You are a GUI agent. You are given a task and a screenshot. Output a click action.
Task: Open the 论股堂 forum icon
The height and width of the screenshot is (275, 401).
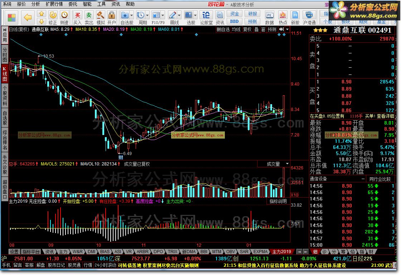pyautogui.click(x=206, y=18)
